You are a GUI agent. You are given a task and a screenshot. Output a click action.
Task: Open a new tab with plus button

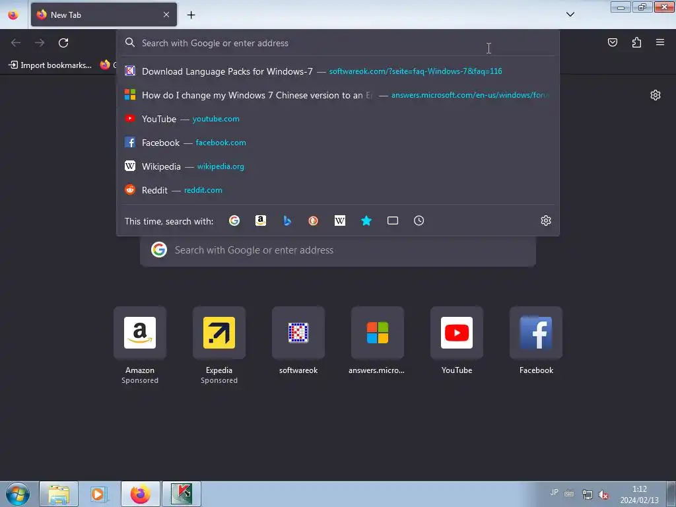[191, 15]
